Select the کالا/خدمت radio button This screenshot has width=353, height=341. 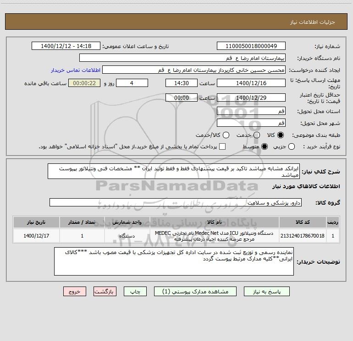(226, 135)
